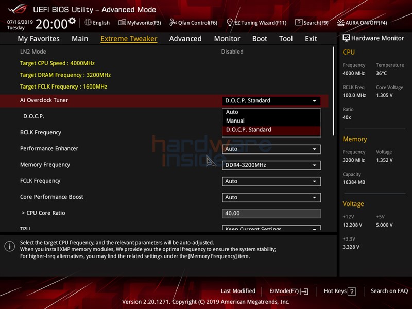Click the Hot Keys question mark icon
Screen dimensions: 412x309
[352, 291]
